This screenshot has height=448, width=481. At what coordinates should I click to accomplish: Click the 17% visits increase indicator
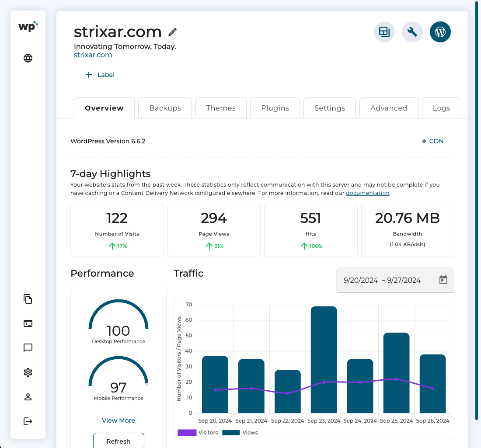point(118,246)
